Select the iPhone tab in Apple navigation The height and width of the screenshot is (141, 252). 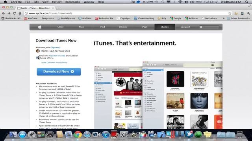click(123, 27)
